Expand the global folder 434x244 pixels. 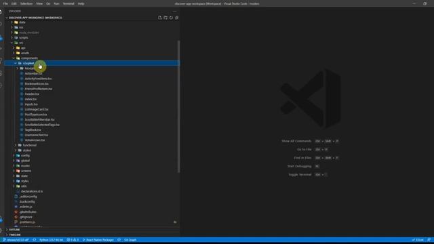92,161
